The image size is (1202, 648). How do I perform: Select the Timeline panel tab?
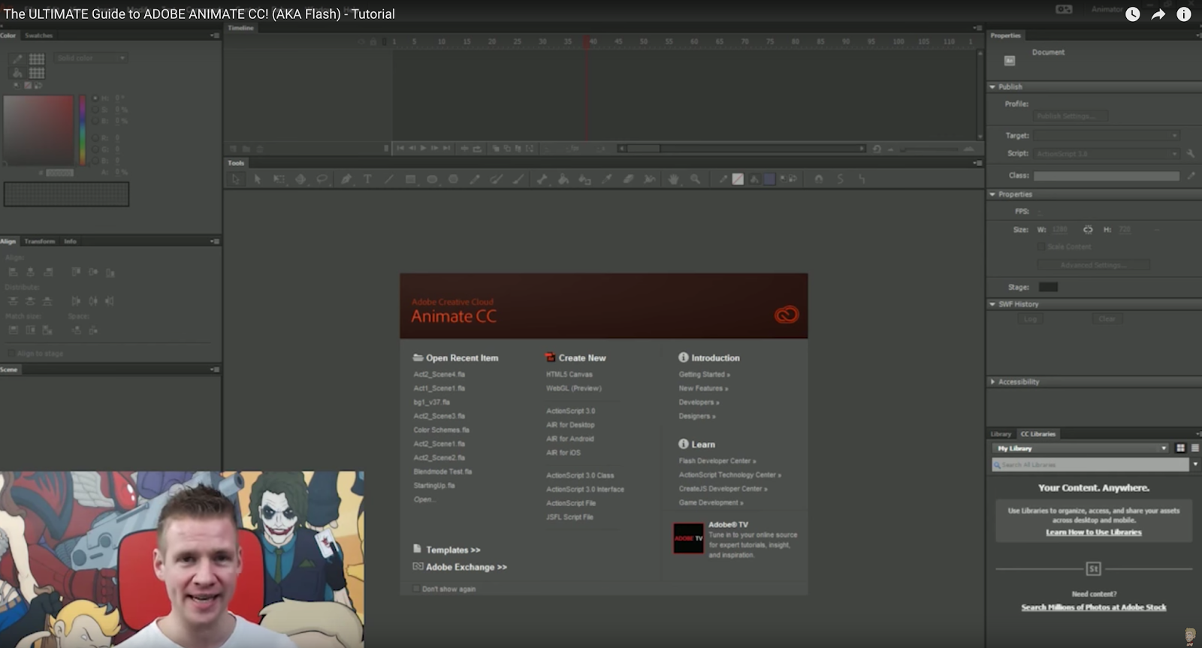pyautogui.click(x=241, y=28)
